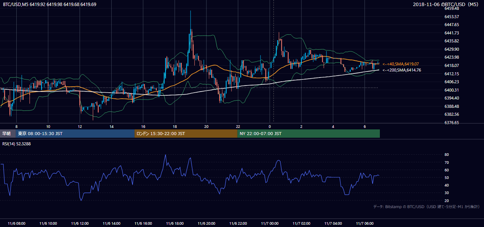Click hour label 18 under the price chart
Image resolution: width=484 pixels, height=227 pixels.
(x=175, y=126)
